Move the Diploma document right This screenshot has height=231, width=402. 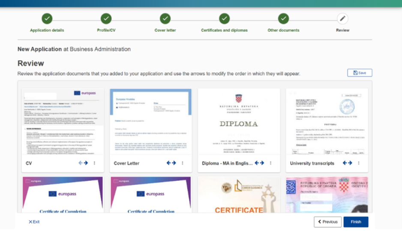tap(262, 163)
